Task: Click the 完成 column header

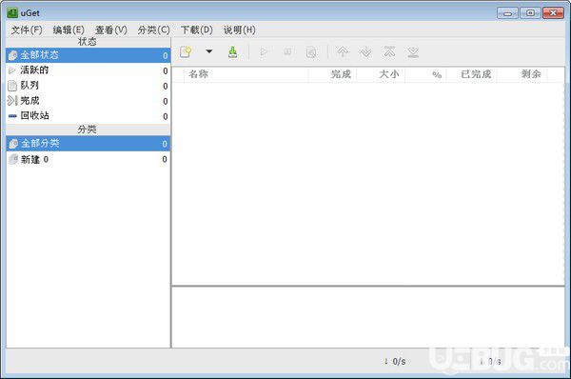Action: point(333,74)
